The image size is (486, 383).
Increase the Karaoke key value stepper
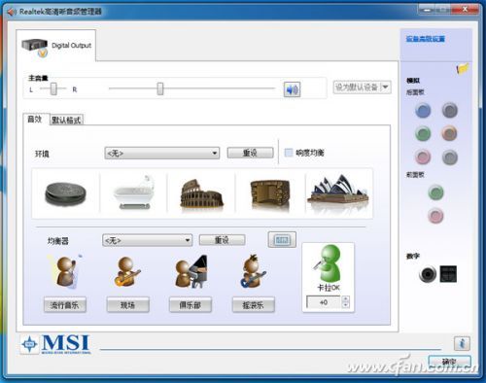345,299
